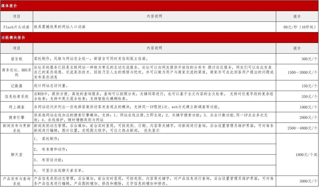Click the 媒体报价 red section header

(159, 6)
